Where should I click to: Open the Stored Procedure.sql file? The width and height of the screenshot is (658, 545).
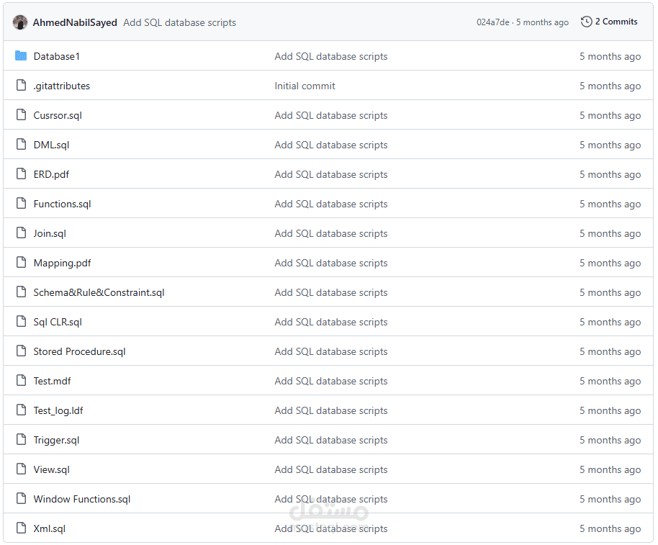(80, 351)
